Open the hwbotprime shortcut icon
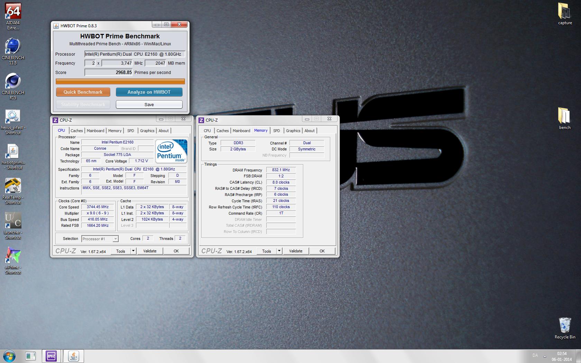 click(13, 156)
